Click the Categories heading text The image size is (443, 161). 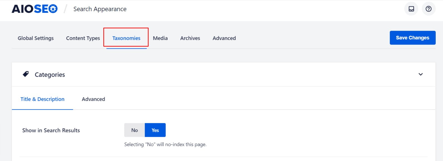click(50, 75)
